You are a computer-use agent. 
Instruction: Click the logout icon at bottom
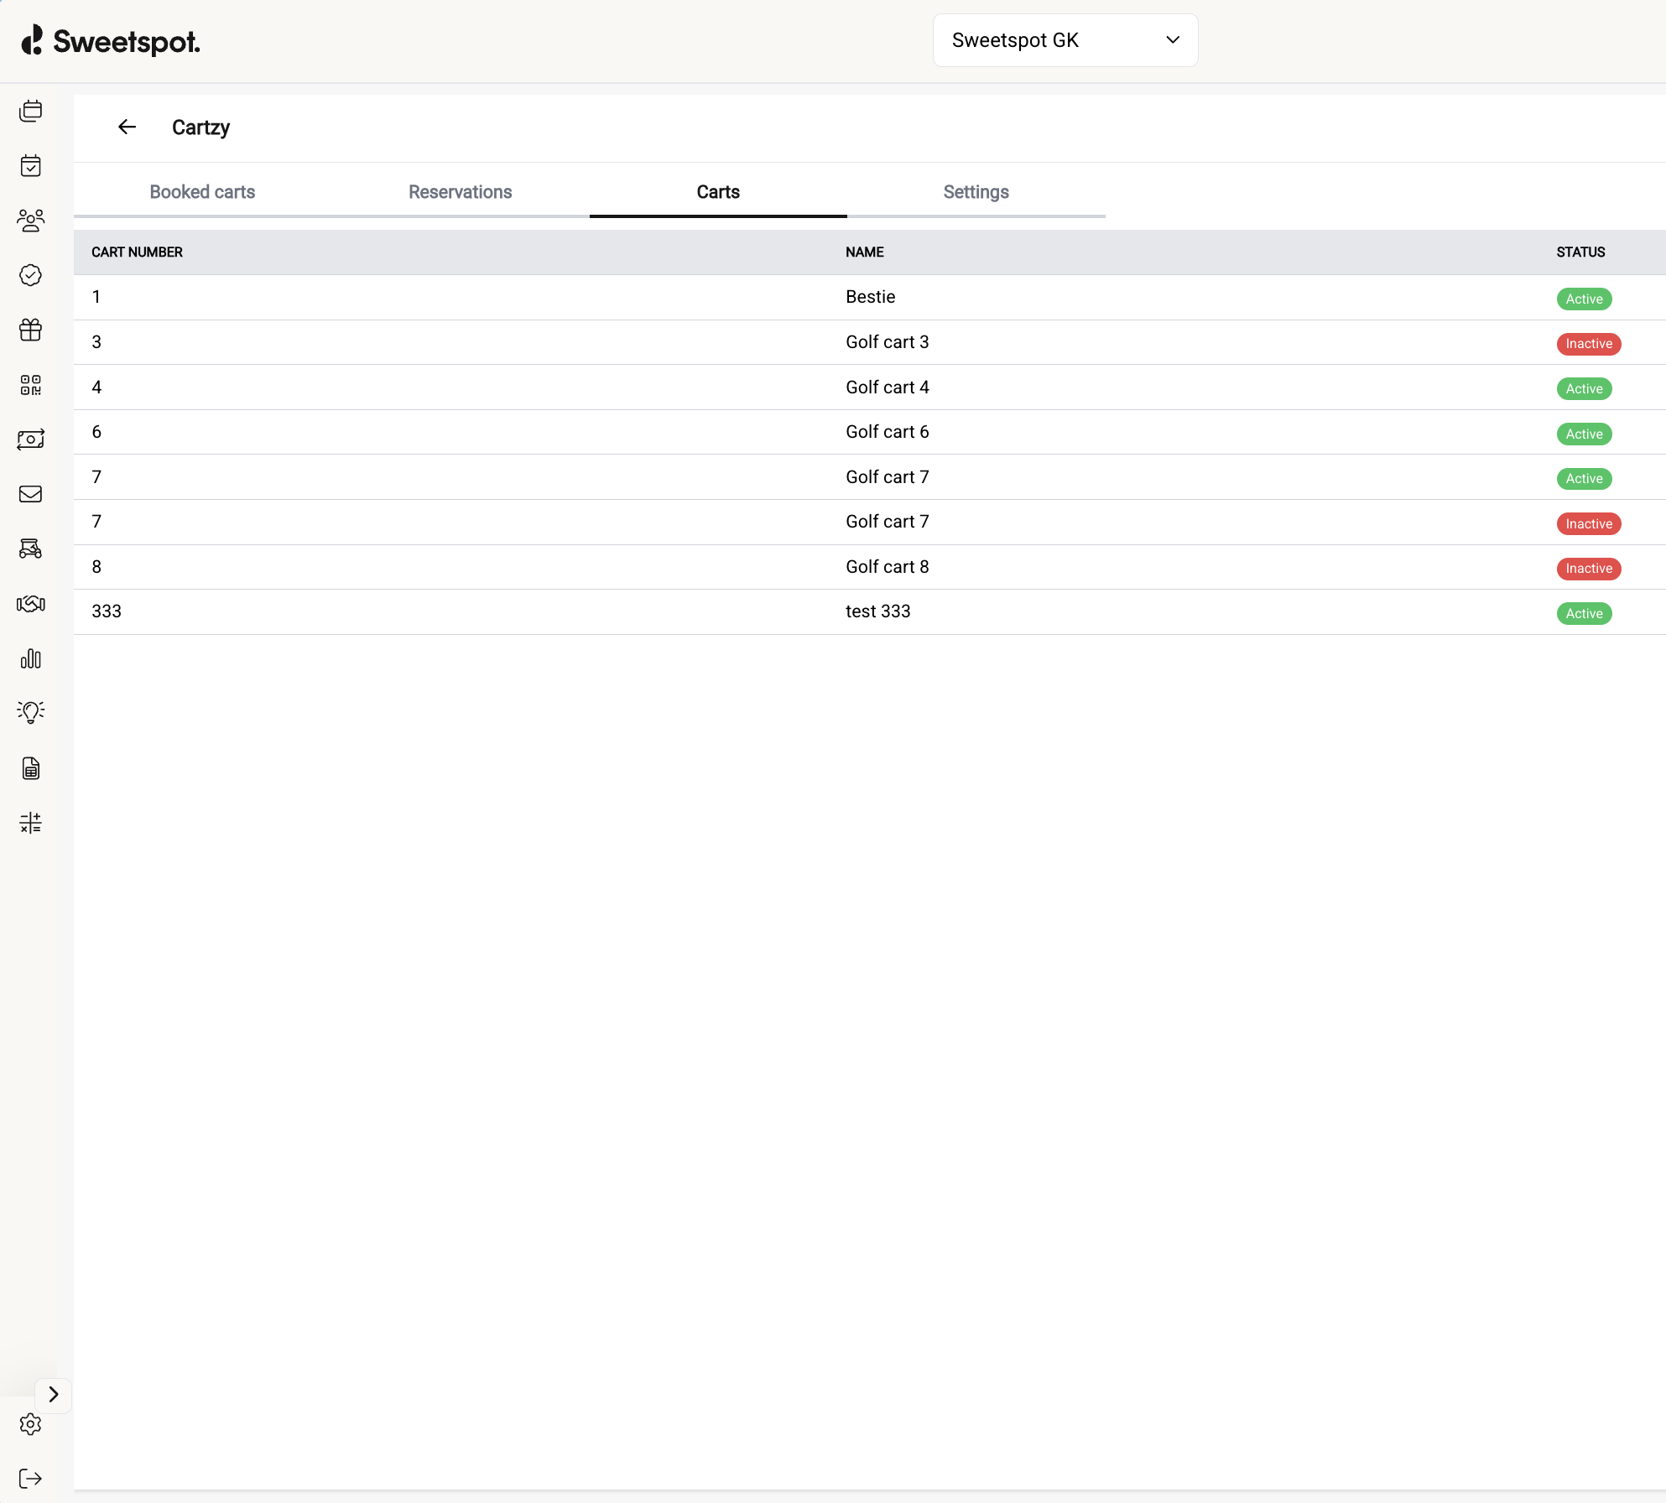(x=30, y=1478)
